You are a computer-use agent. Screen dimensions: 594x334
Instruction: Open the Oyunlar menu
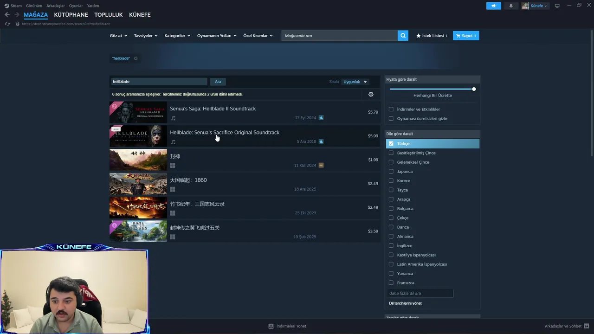(x=76, y=6)
